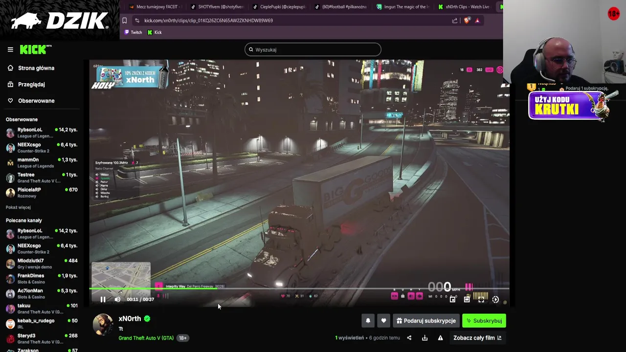This screenshot has height=352, width=626.
Task: Click NEEXcsgo avatar in Polecane kanały
Action: [10, 249]
